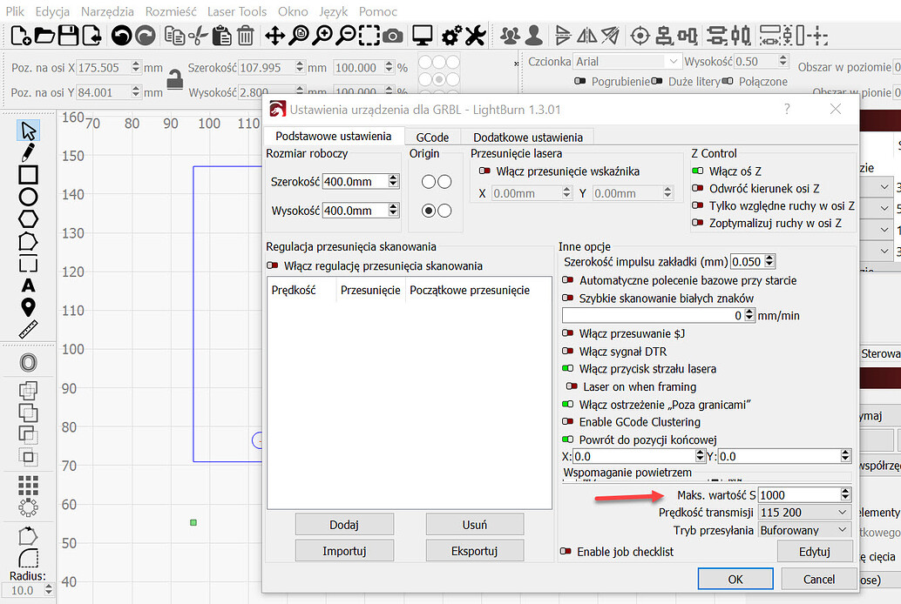The image size is (901, 604).
Task: Click the Eksportuj button
Action: [x=474, y=550]
